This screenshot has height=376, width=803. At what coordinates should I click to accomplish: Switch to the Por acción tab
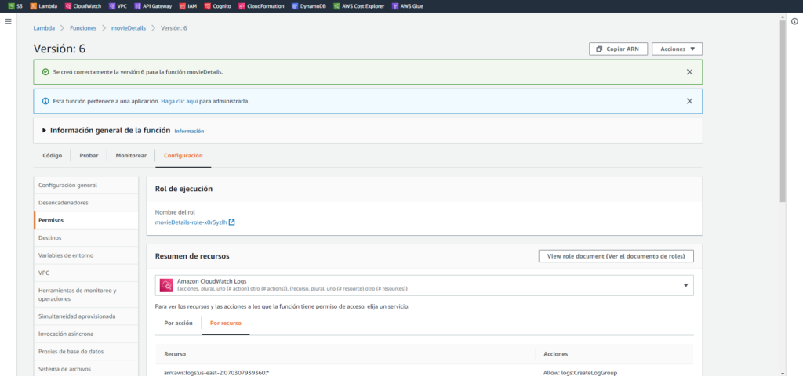coord(178,324)
